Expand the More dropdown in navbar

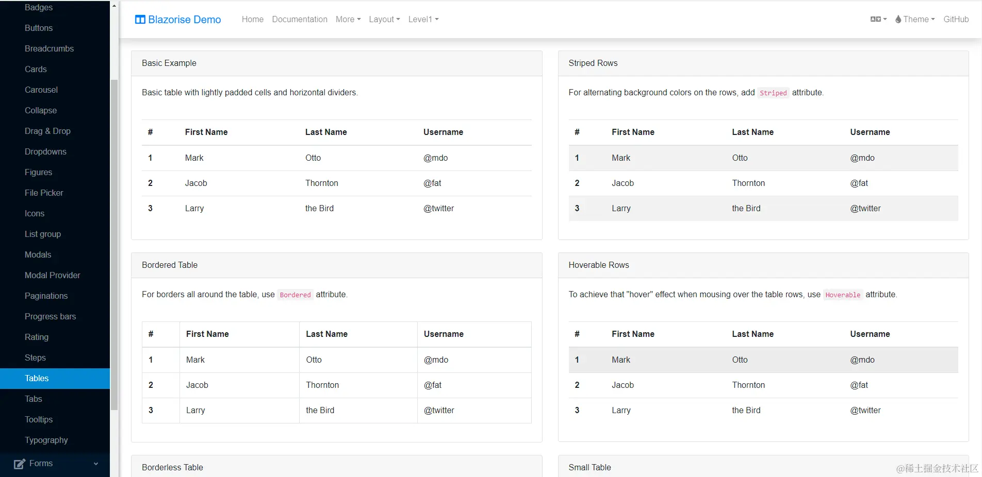pyautogui.click(x=348, y=20)
